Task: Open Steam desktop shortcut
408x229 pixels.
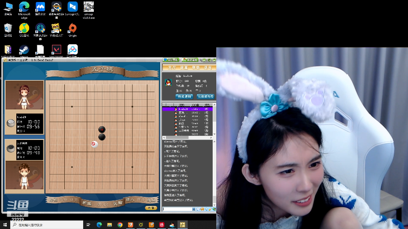Action: click(24, 51)
